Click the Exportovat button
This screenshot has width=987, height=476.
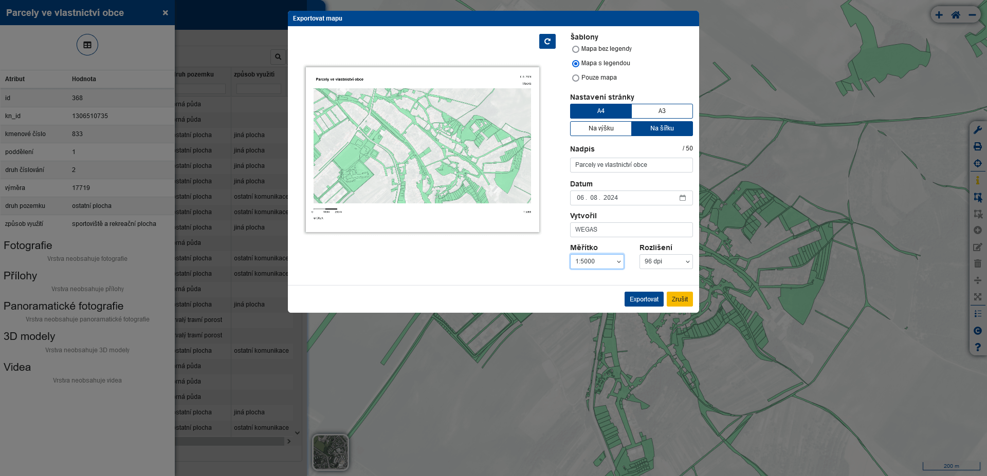[644, 299]
